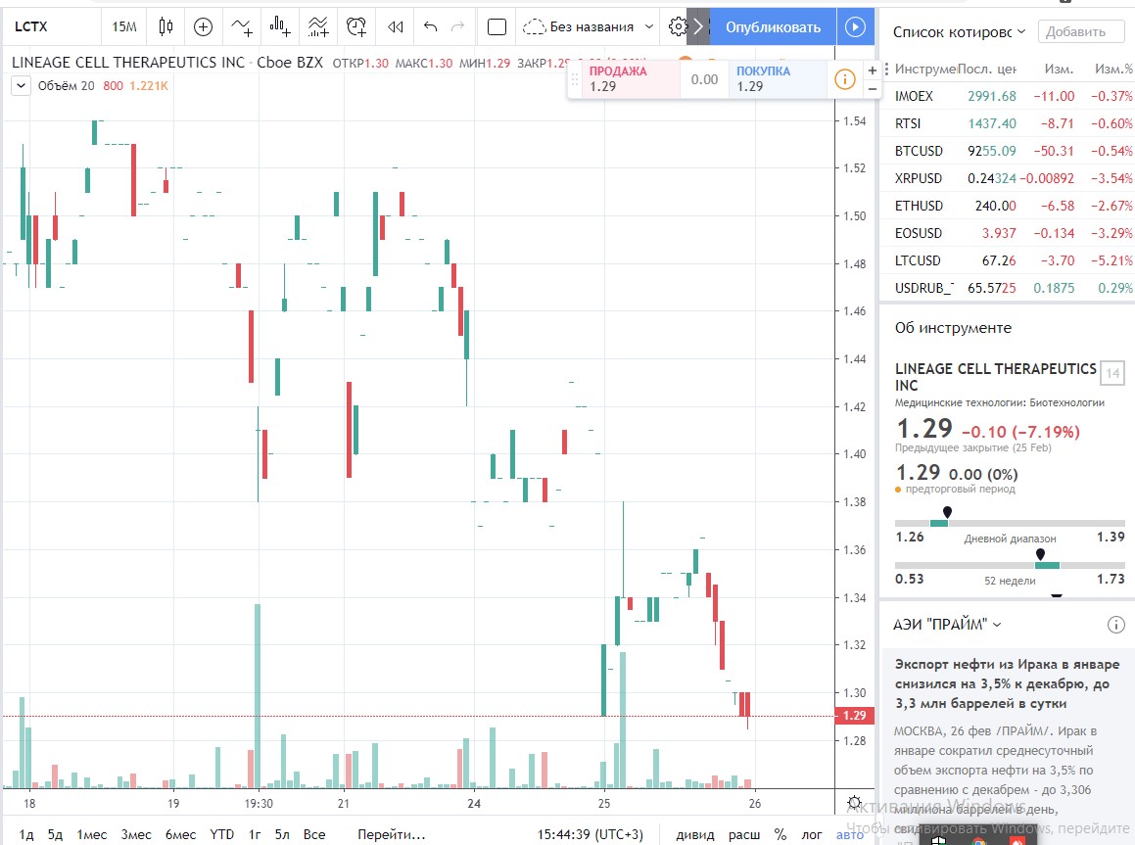Select the 5л time range
Screen dimensions: 1135x845
click(x=282, y=834)
